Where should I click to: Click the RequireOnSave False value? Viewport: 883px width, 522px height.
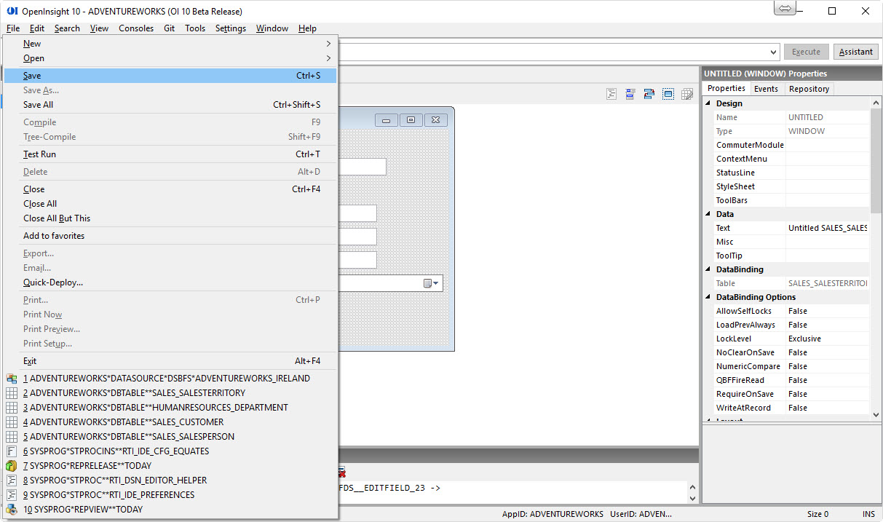827,394
